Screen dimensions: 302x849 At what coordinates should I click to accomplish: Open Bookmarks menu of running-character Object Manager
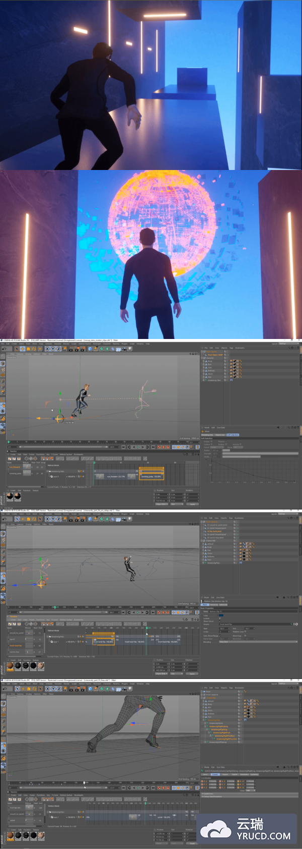[240, 348]
